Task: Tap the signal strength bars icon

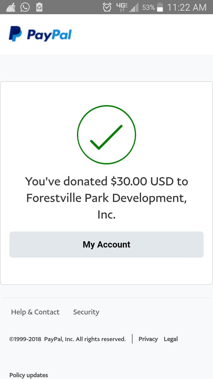Action: point(134,8)
